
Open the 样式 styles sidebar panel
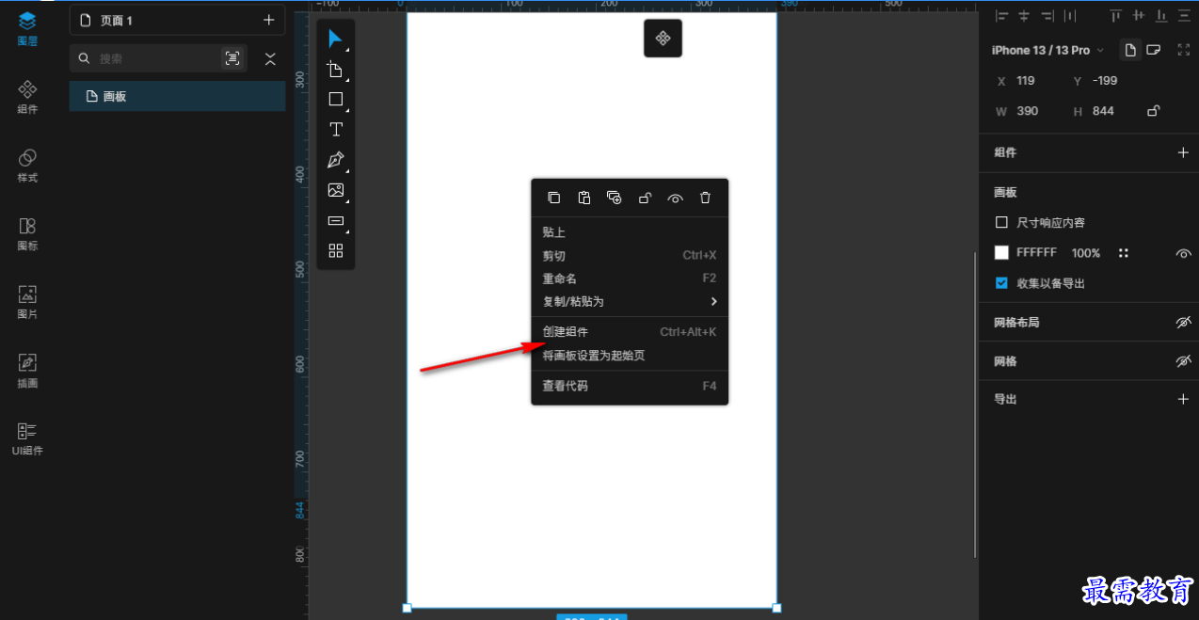click(x=28, y=166)
